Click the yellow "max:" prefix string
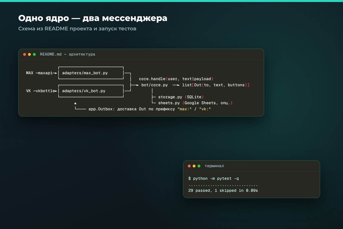The width and height of the screenshot is (343, 229). coord(185,109)
